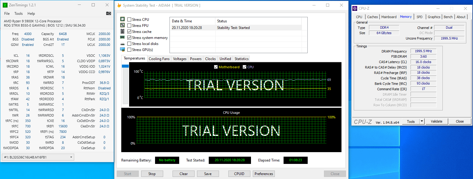Click the 'AMD Ryzen 9 5900X 12-Core Processor' text

coord(33,21)
